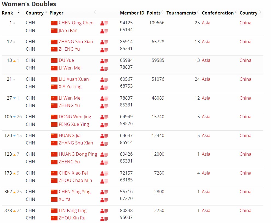This screenshot has width=271, height=223.
Task: Sort table by Tournaments column
Action: click(x=183, y=13)
